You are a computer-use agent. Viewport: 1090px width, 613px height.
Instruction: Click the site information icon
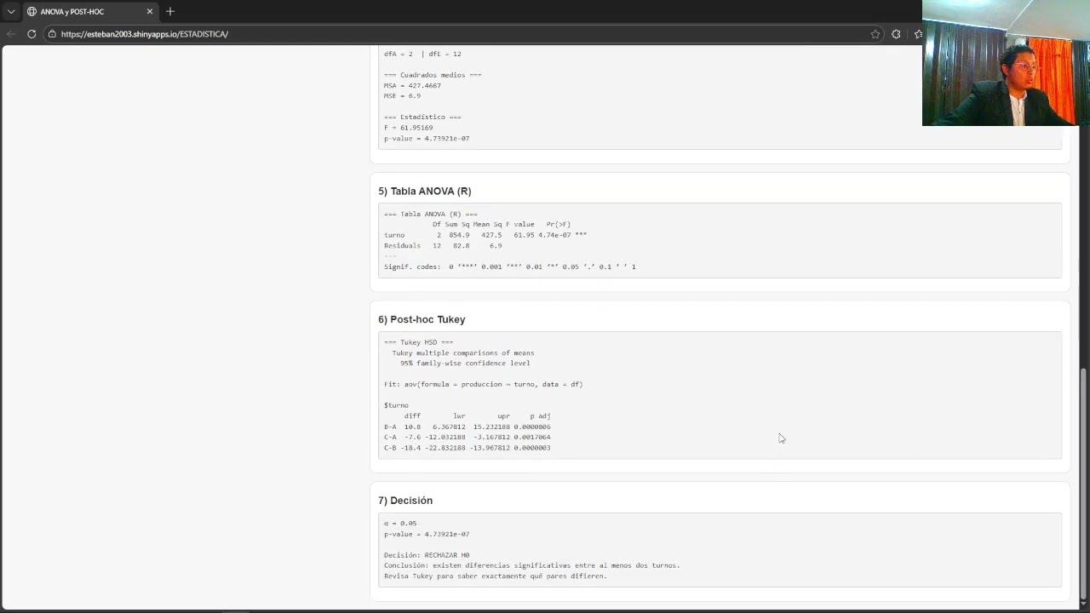pyautogui.click(x=52, y=34)
